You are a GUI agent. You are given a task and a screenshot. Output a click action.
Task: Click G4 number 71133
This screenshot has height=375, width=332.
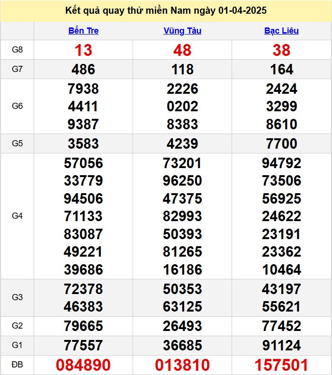click(x=83, y=216)
